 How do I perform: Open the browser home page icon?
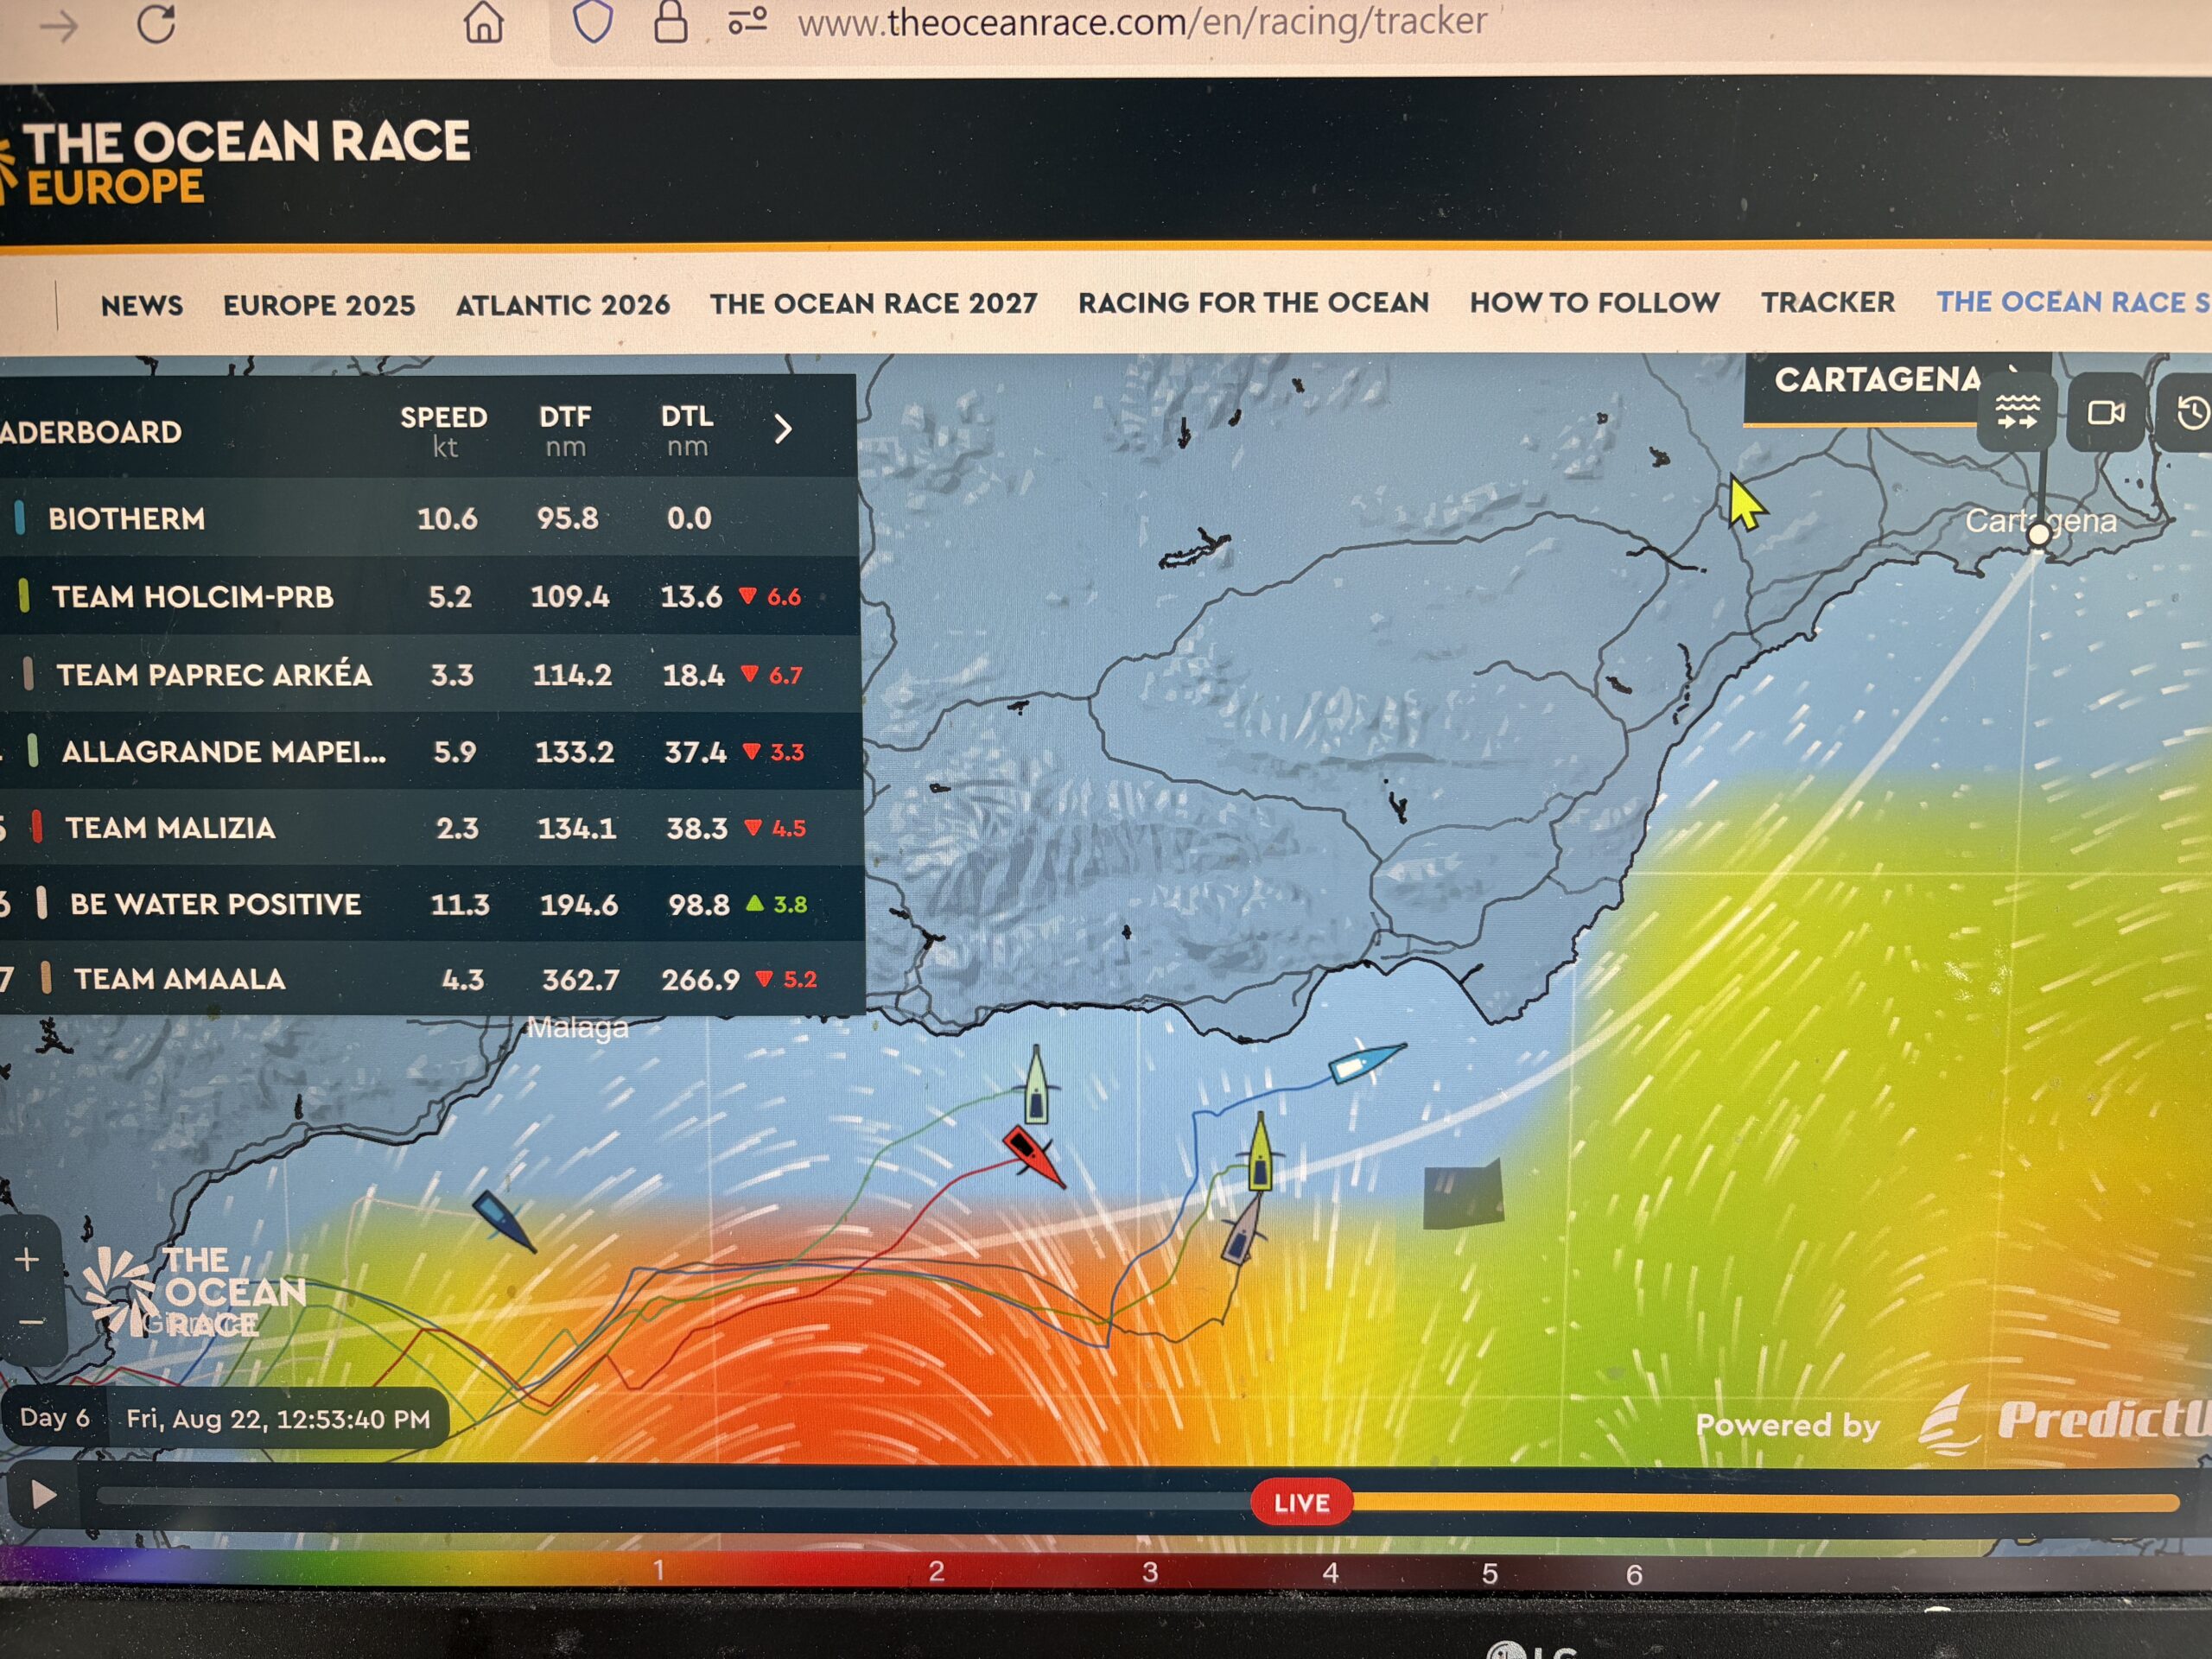coord(484,22)
